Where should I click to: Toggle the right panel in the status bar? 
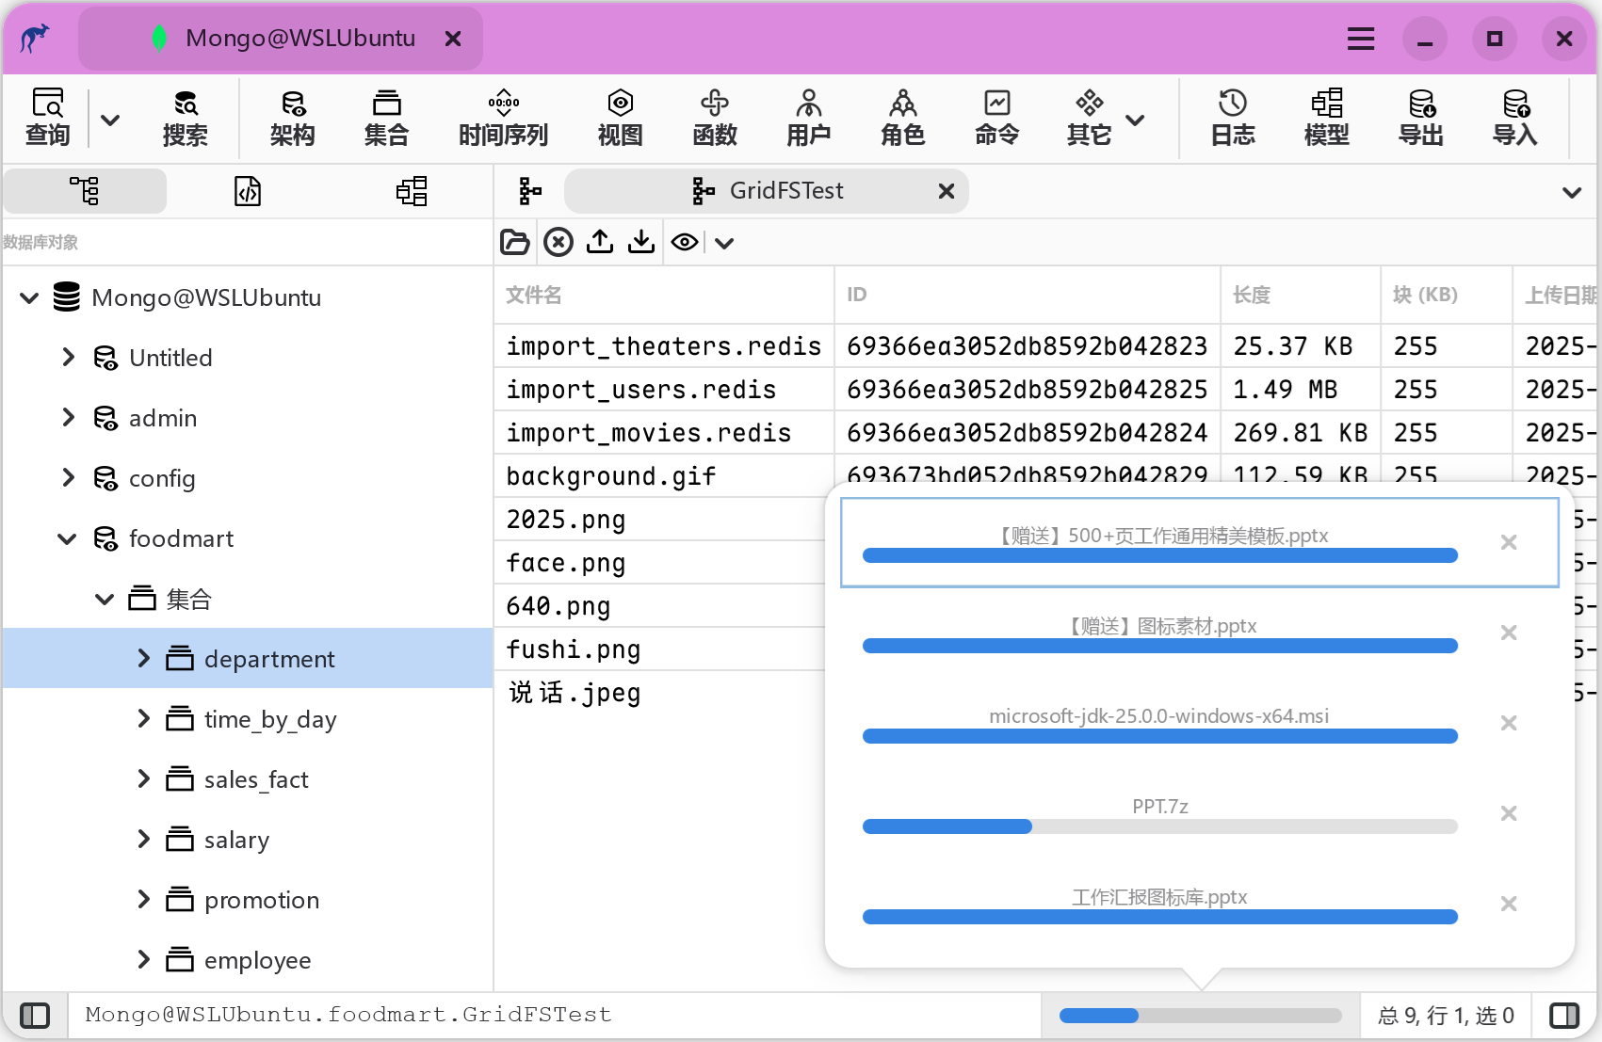(x=1566, y=1015)
